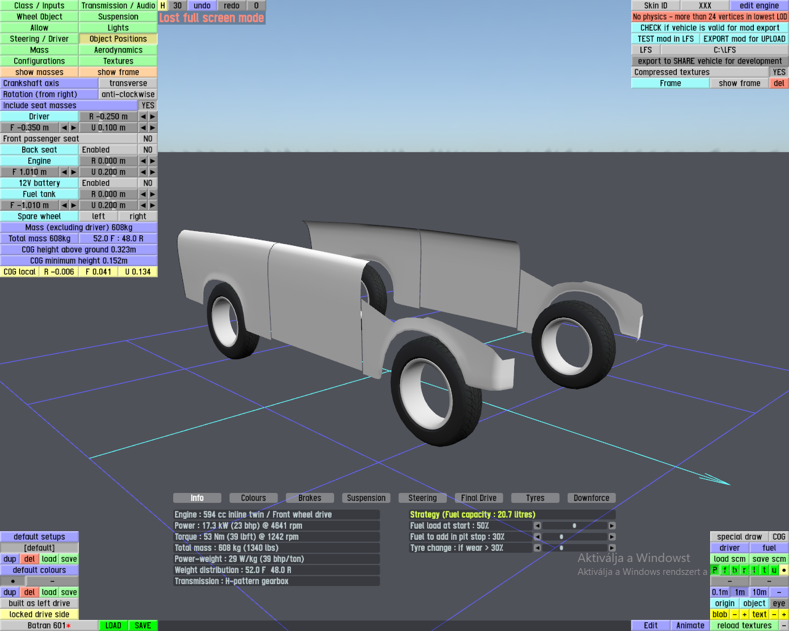Click text size minus button

(x=774, y=614)
